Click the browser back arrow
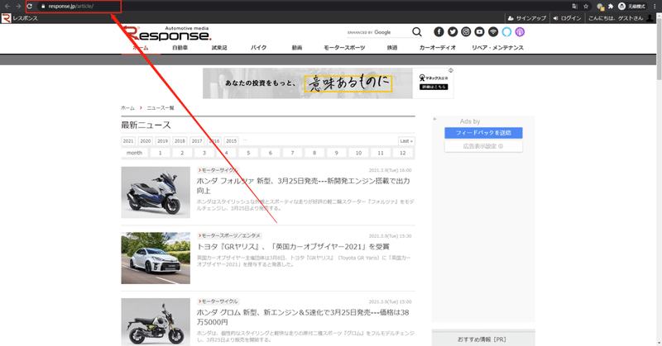 point(7,7)
